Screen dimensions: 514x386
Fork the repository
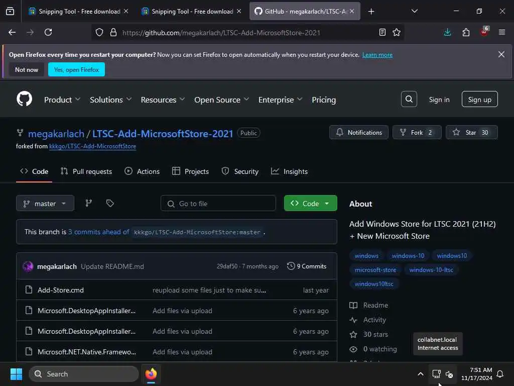tap(417, 133)
